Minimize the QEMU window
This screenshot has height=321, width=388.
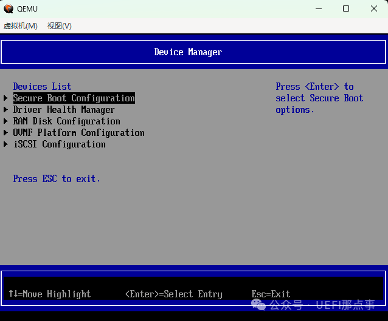[319, 8]
